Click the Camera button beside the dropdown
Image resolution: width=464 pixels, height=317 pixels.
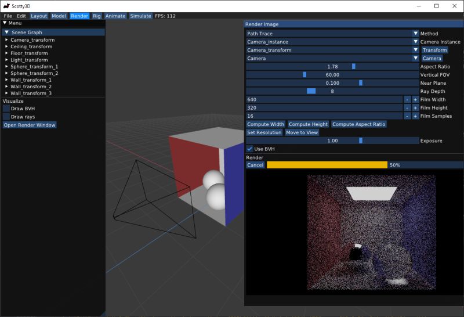pos(432,59)
